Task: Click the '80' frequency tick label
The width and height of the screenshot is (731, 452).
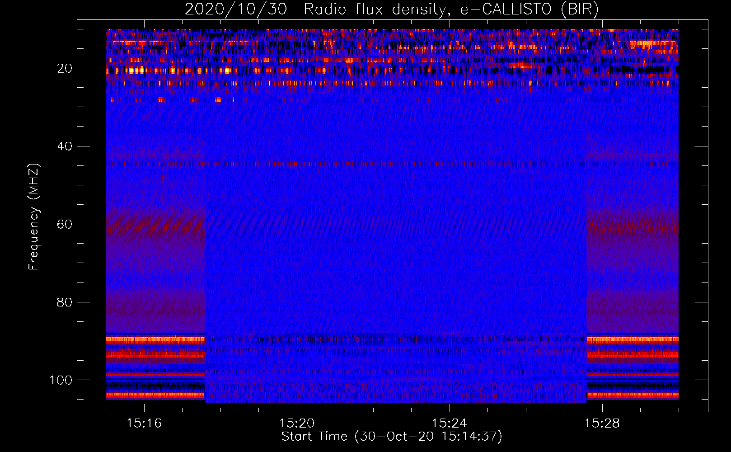Action: pyautogui.click(x=65, y=302)
